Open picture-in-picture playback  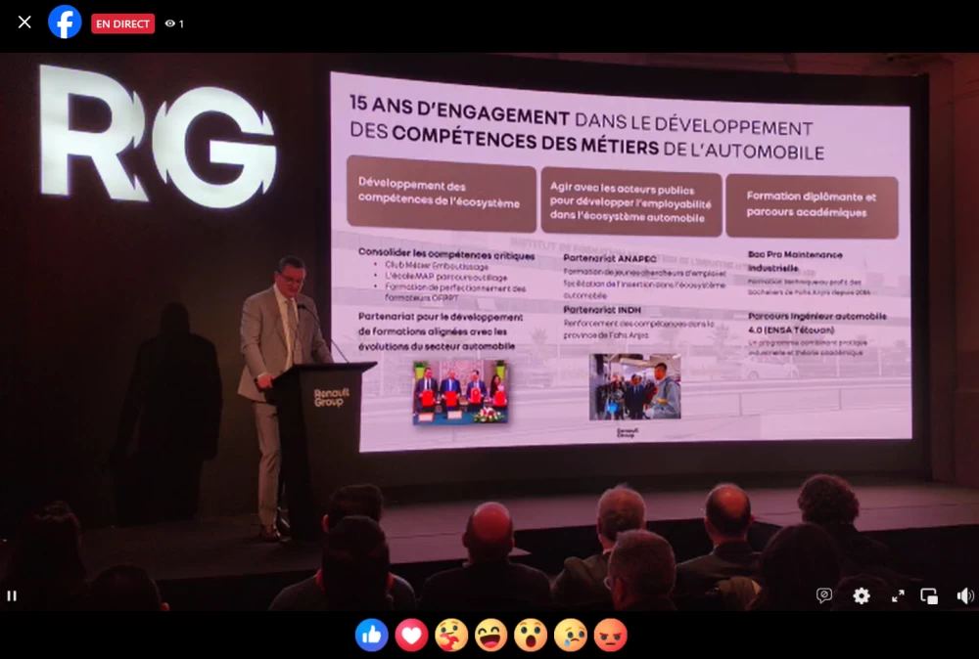pyautogui.click(x=929, y=594)
